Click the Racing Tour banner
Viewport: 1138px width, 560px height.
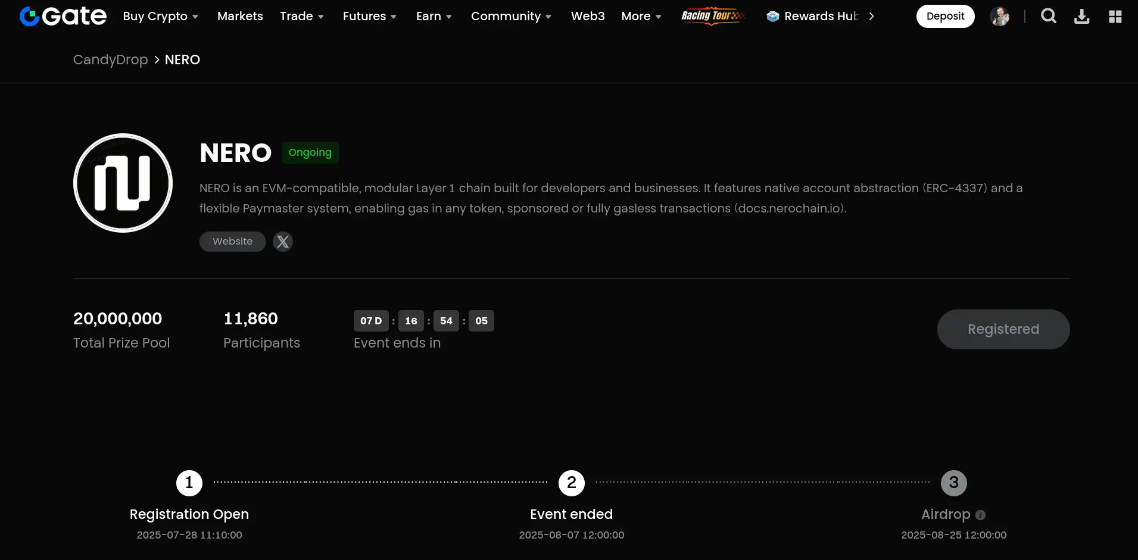click(x=713, y=16)
